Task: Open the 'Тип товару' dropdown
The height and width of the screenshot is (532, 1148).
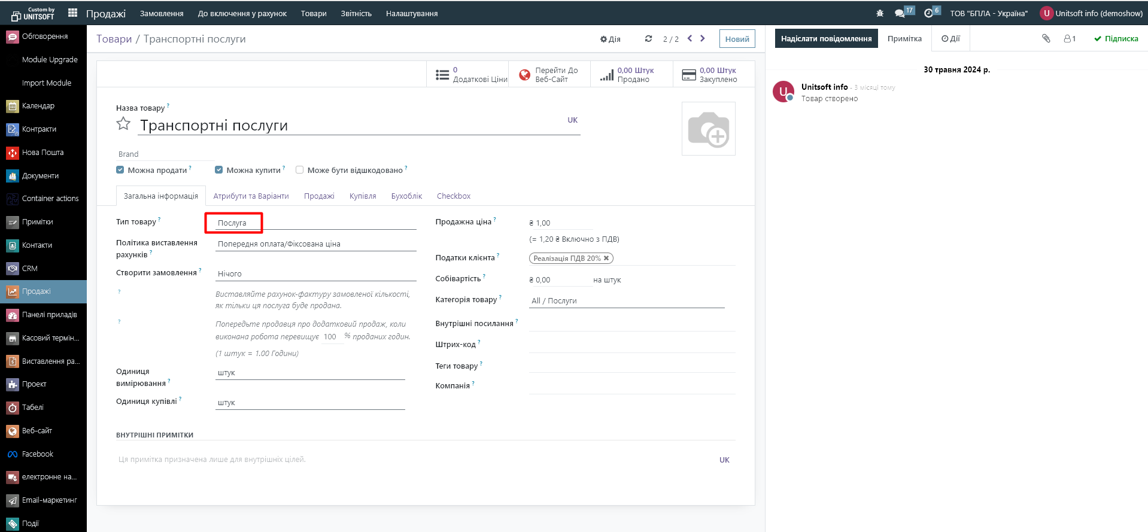Action: tap(315, 223)
